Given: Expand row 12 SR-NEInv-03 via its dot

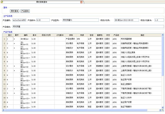Looking at the screenshot, I should pos(14,89).
